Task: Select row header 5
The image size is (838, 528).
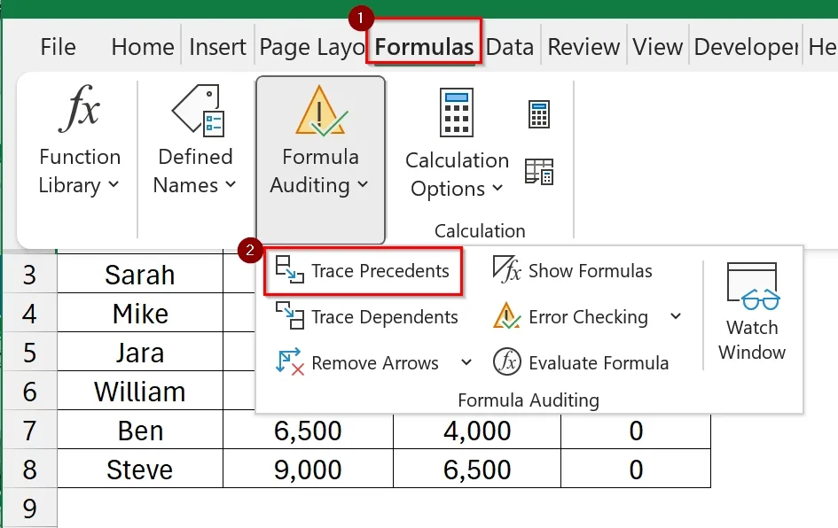Action: (29, 352)
